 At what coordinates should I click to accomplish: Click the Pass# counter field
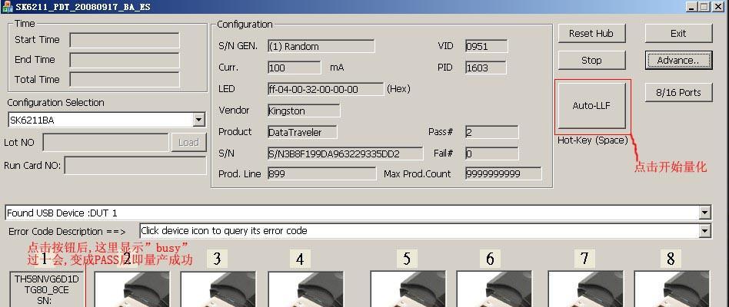(x=492, y=132)
